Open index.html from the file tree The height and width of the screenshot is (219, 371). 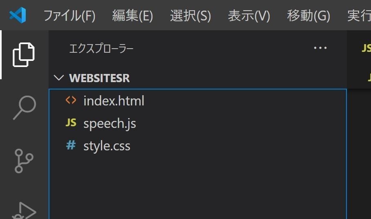[114, 101]
